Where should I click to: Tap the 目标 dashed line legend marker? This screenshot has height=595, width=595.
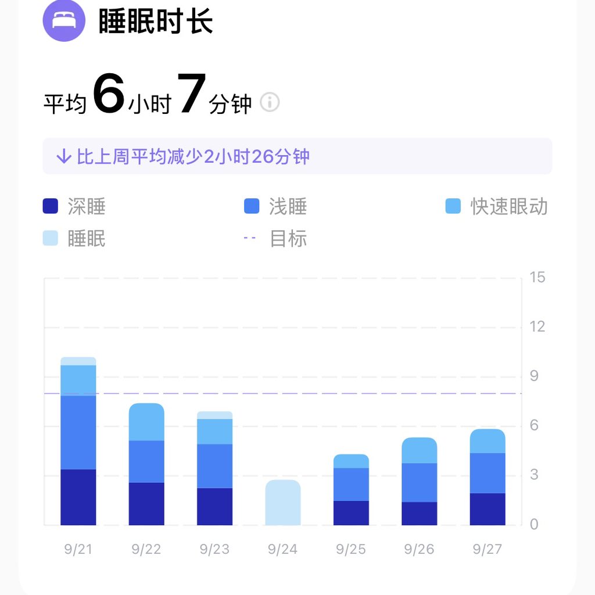click(x=250, y=238)
